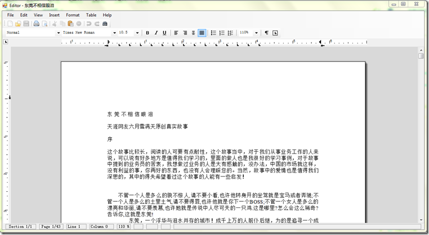Click the title line '东莞不相信眼泪' in document
Image resolution: width=429 pixels, height=235 pixels.
(130, 114)
